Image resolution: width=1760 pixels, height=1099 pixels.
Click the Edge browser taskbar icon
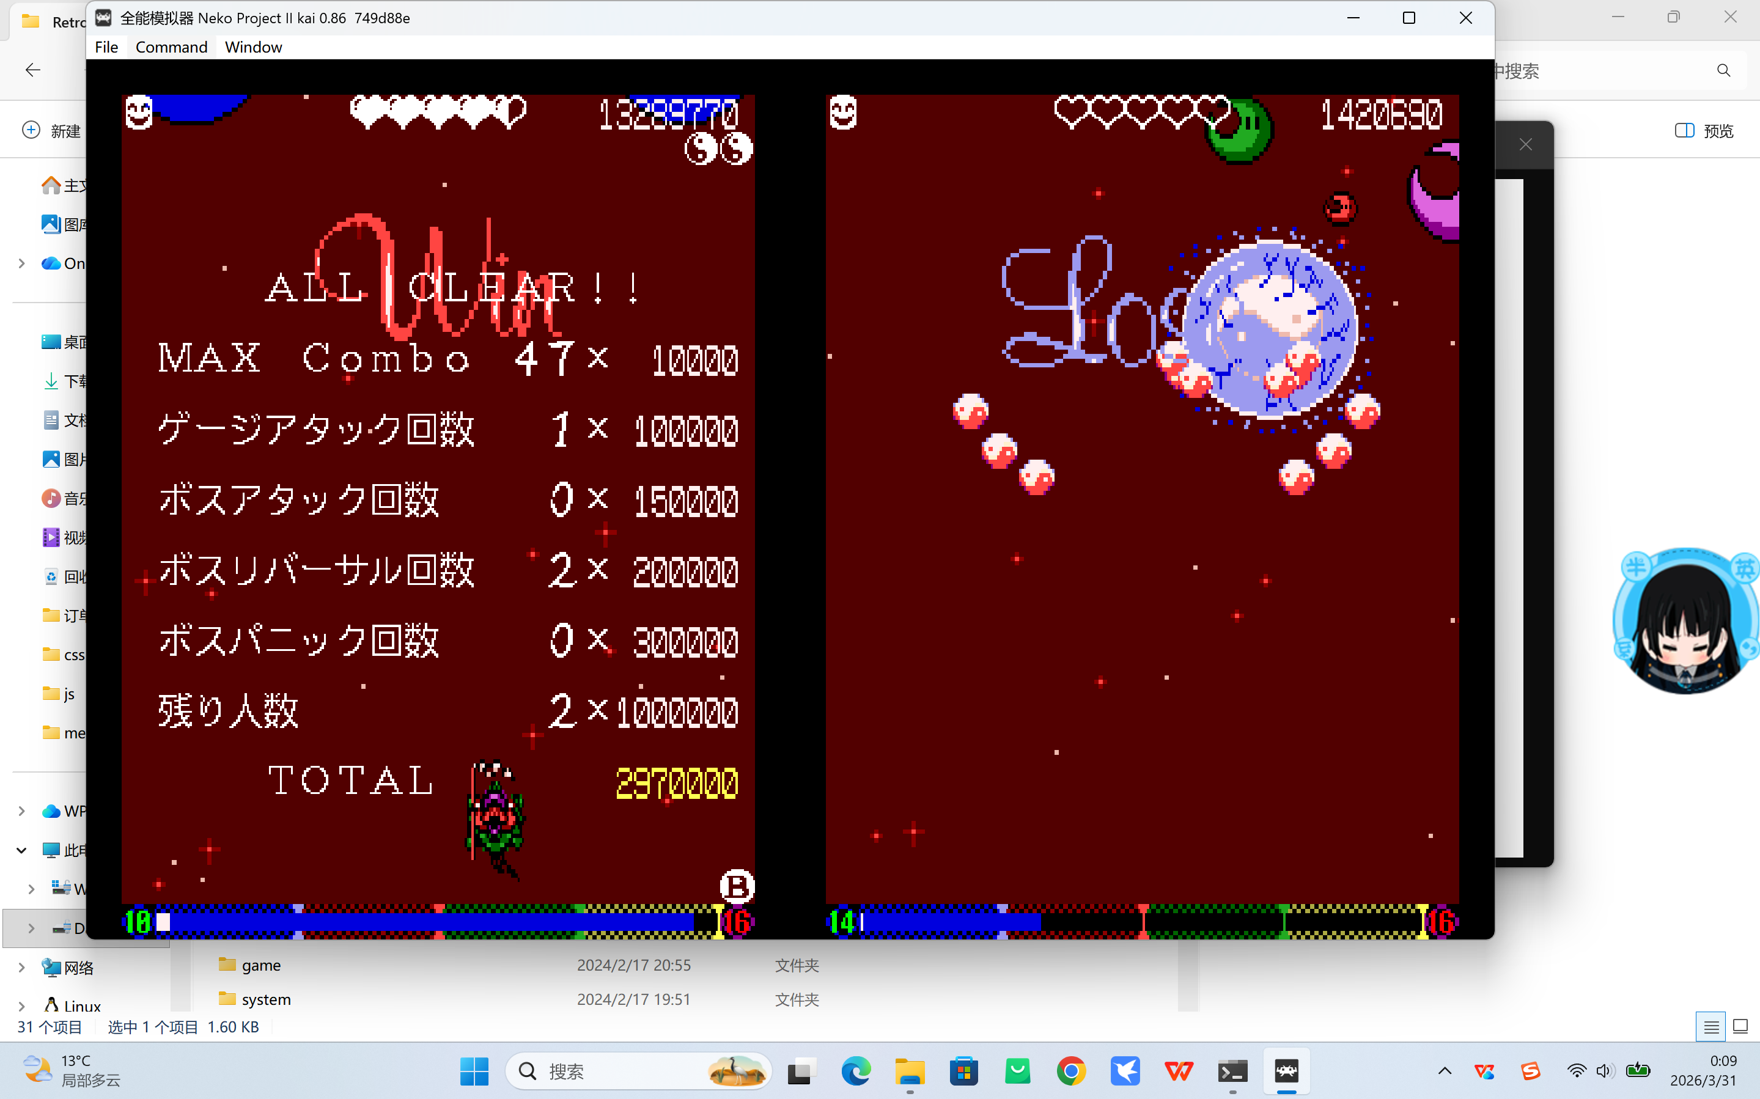point(856,1071)
